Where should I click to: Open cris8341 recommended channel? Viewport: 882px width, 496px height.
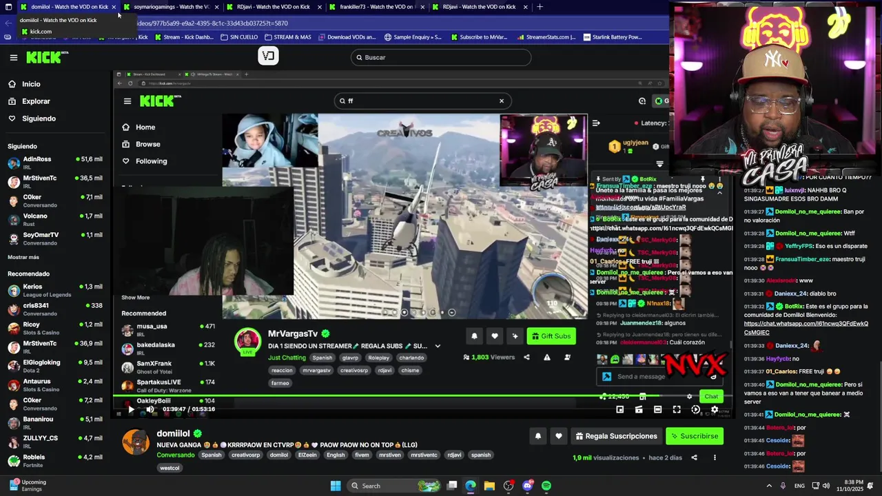[x=55, y=309]
